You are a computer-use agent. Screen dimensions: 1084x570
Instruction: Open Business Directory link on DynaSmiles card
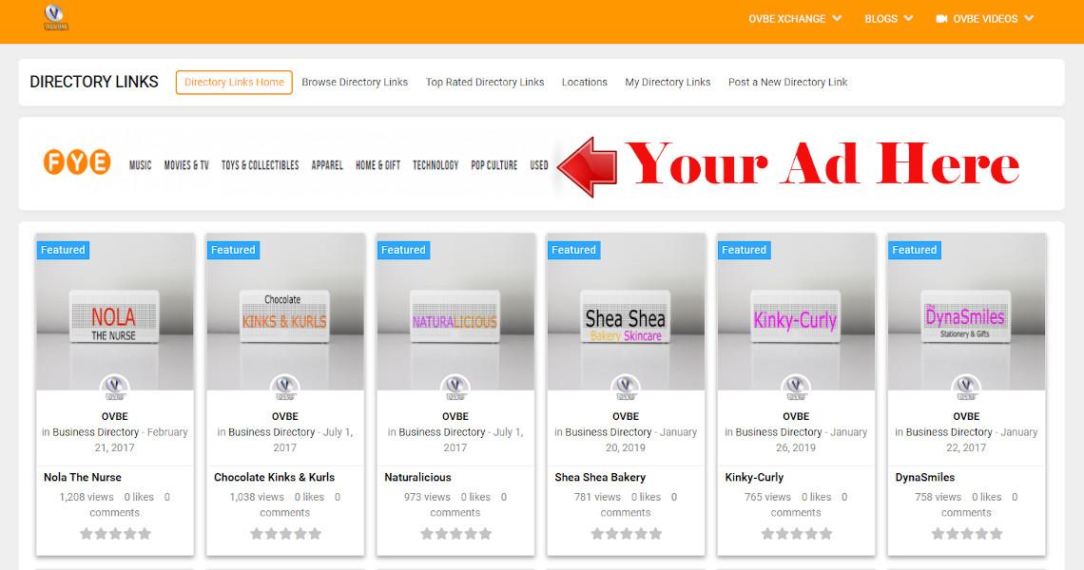tap(949, 432)
